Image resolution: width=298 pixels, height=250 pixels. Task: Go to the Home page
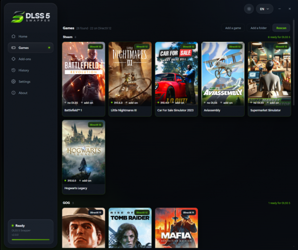(x=30, y=36)
